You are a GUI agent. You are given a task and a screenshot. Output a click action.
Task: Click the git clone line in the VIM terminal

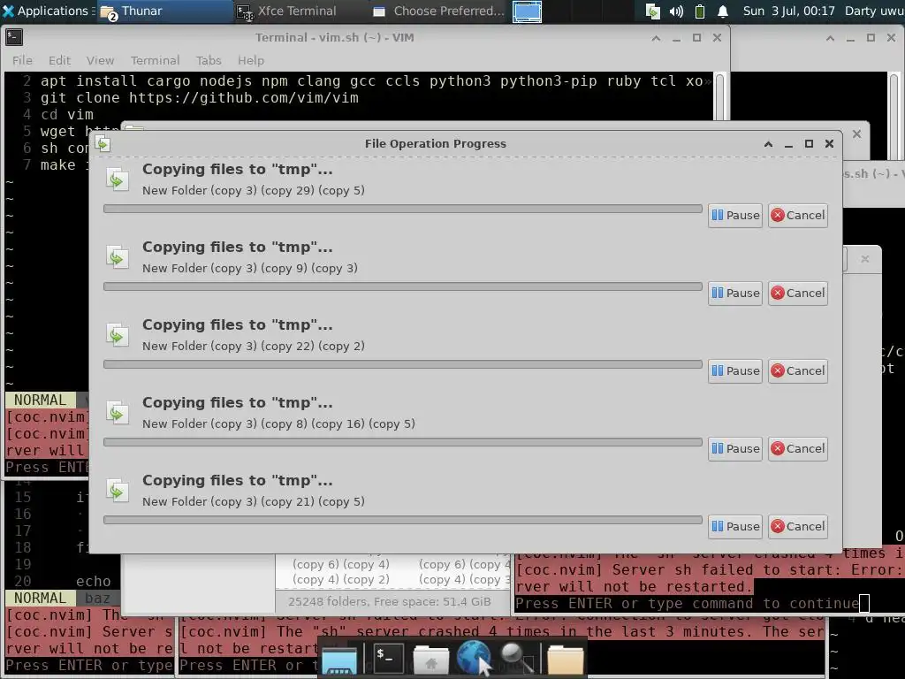[199, 97]
